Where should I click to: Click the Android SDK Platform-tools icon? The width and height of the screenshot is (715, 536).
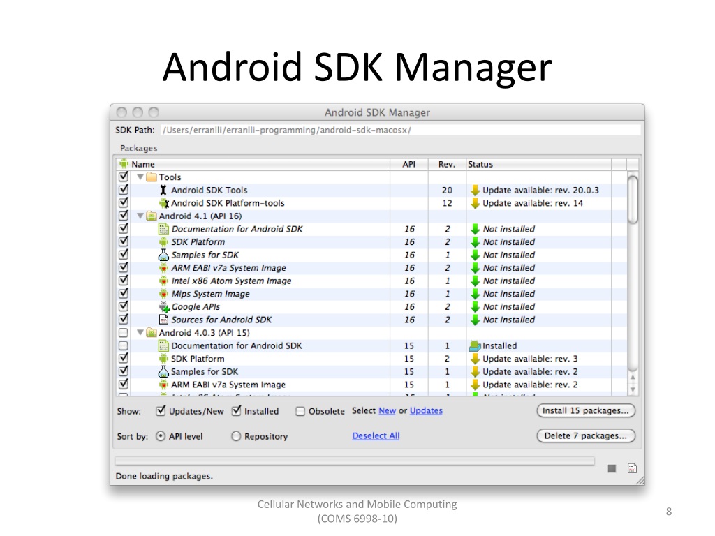click(x=163, y=203)
